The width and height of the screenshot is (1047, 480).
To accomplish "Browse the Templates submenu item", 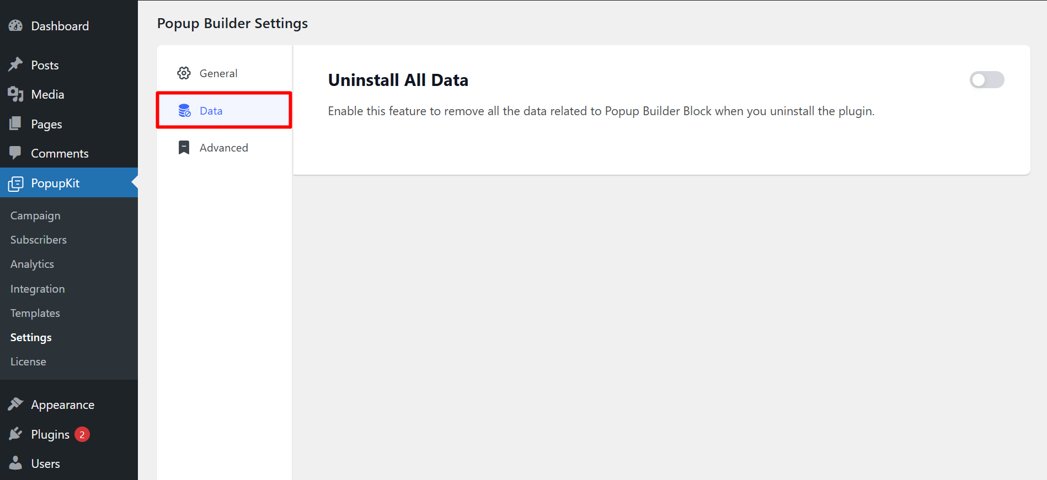I will point(35,313).
